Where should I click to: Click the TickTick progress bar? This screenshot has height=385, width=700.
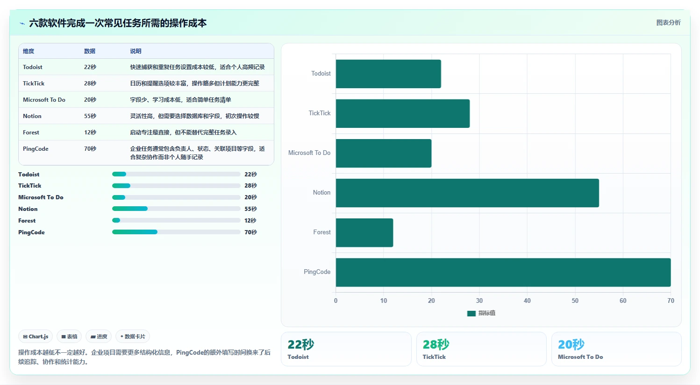click(176, 186)
